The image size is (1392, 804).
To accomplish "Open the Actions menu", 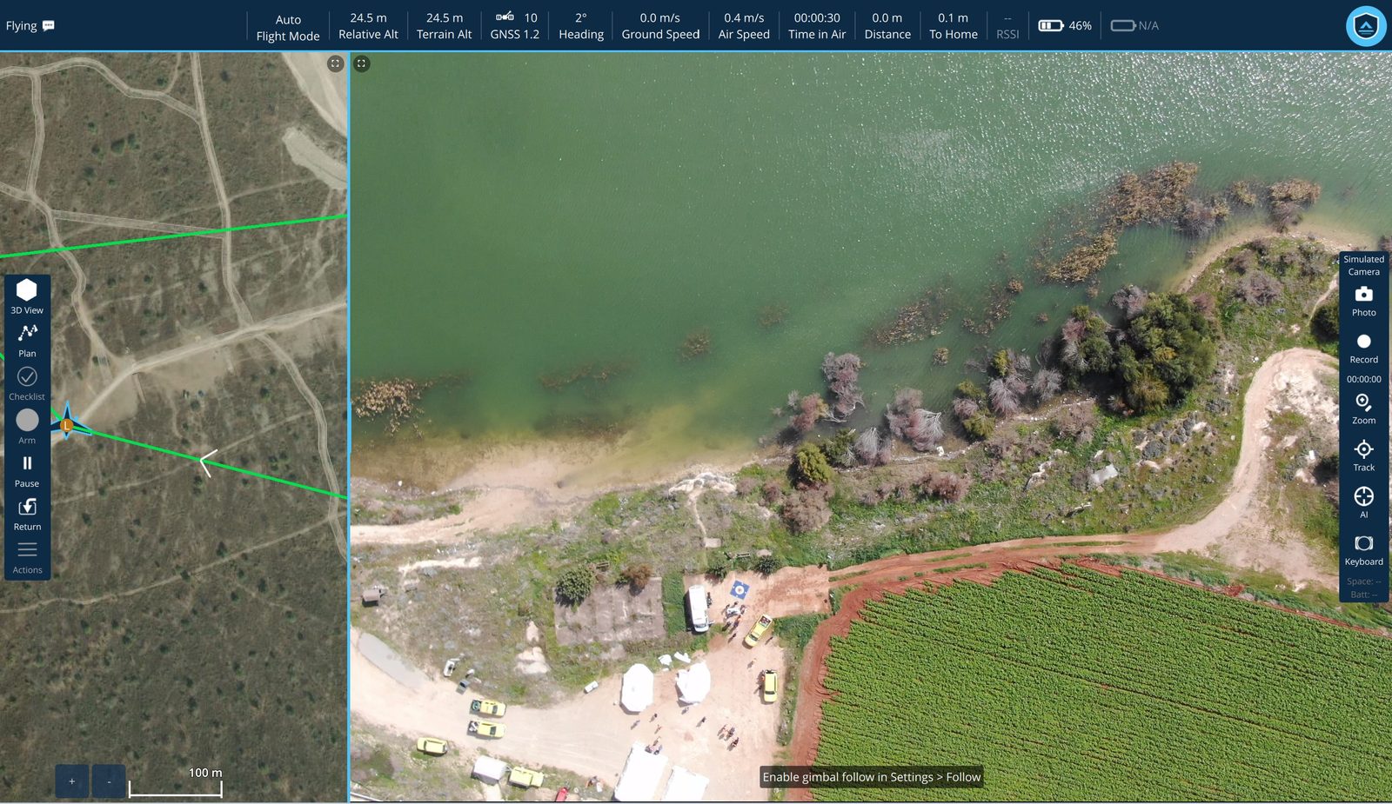I will click(27, 557).
